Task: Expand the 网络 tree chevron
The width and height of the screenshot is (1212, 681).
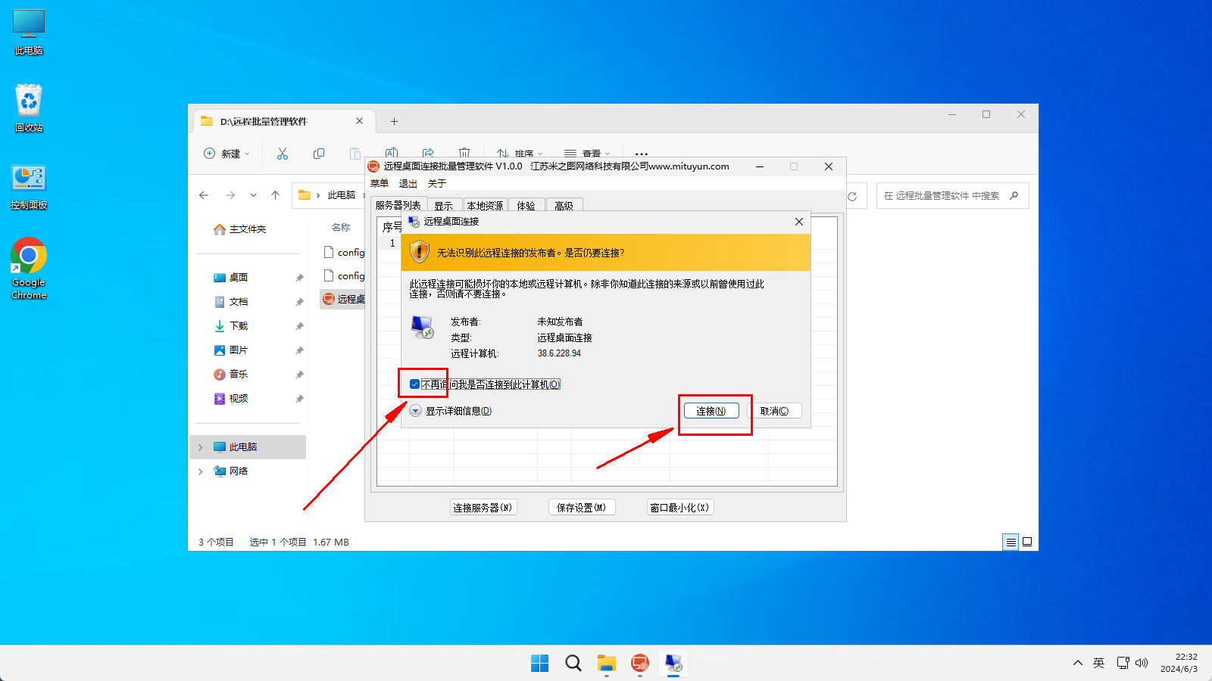Action: [x=201, y=471]
